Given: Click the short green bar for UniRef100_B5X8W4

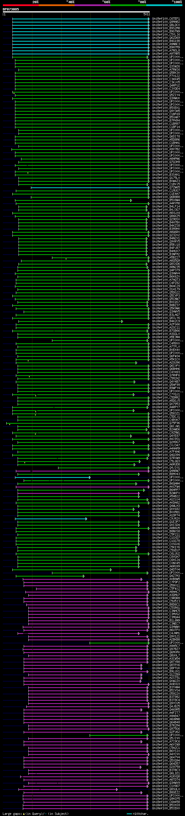Looking at the screenshot, I should tap(73, 200).
